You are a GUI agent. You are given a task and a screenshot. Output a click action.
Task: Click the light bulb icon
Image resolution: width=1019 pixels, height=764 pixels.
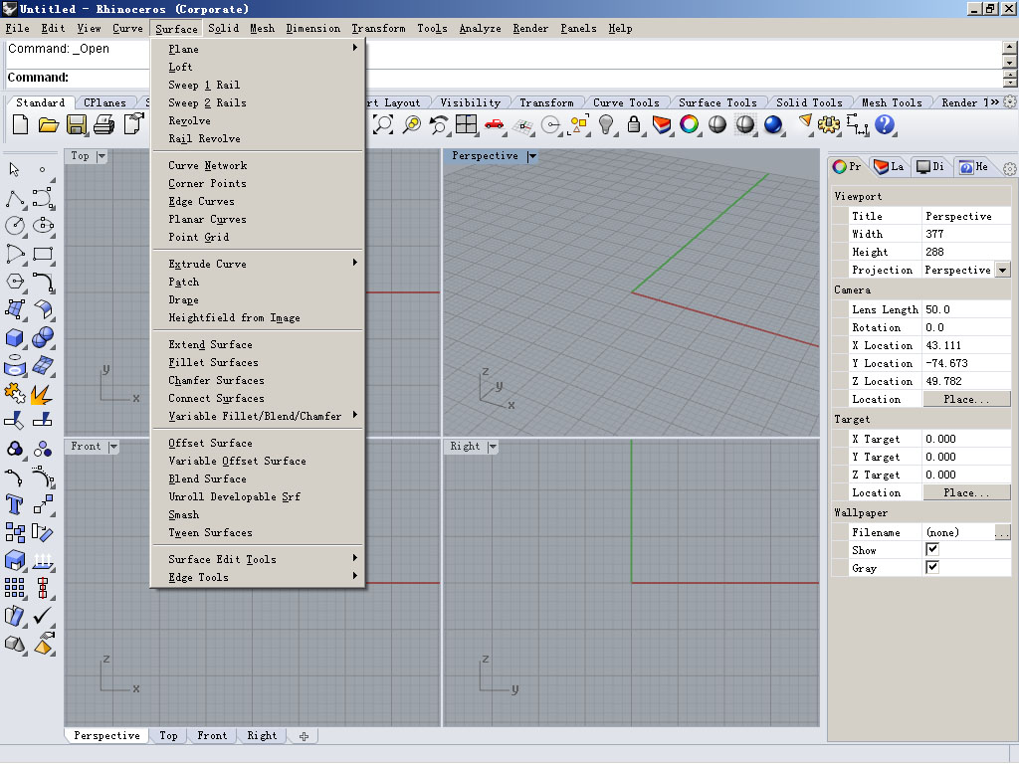606,124
